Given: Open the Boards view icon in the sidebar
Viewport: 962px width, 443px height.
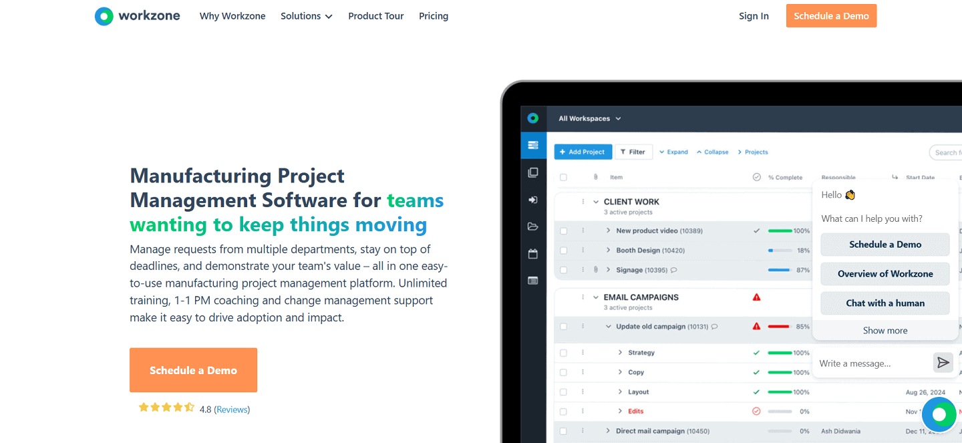Looking at the screenshot, I should pos(533,172).
